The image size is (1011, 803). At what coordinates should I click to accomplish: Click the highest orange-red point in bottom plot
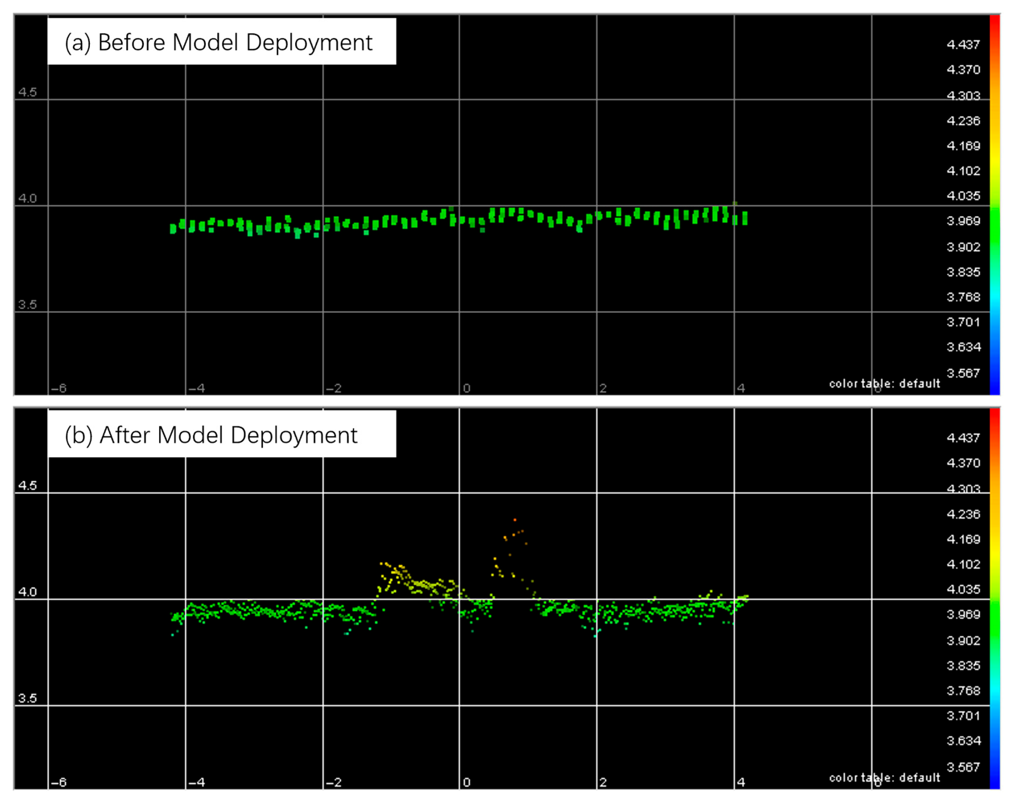pos(515,520)
